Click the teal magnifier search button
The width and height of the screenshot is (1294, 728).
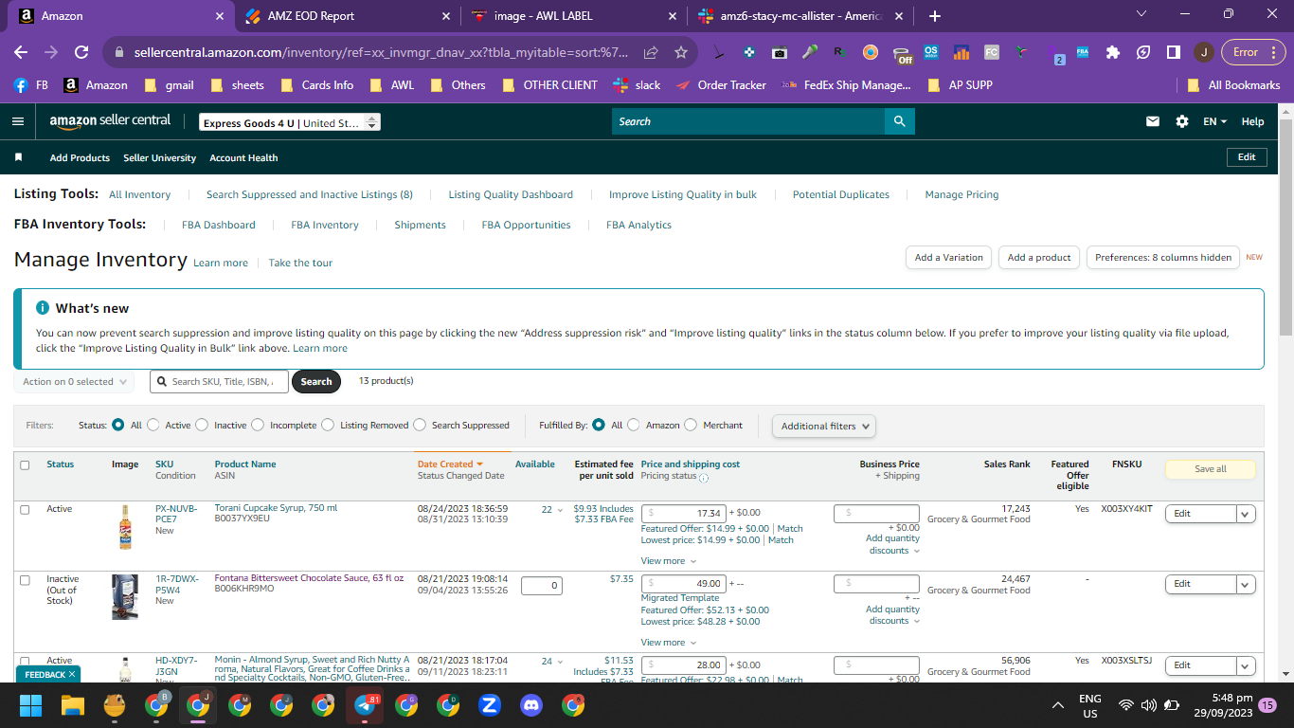tap(900, 121)
